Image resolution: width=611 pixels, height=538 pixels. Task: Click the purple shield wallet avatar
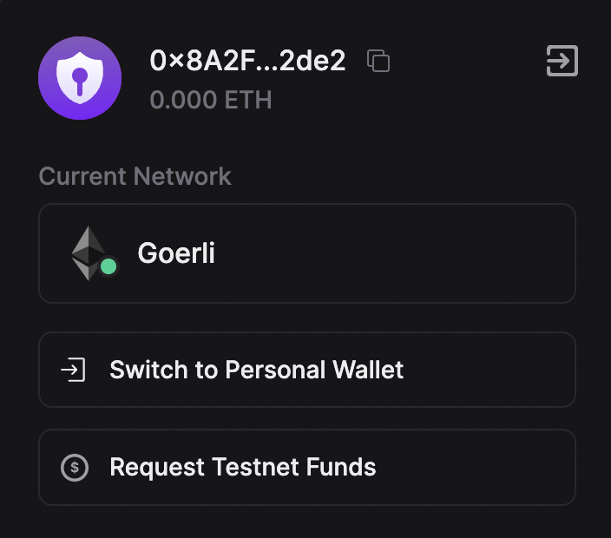80,78
